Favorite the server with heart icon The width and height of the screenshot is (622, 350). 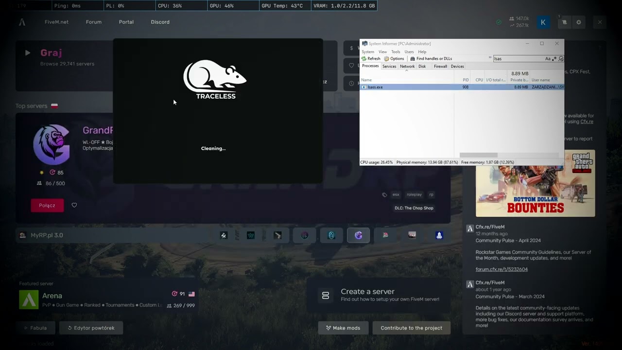(74, 205)
